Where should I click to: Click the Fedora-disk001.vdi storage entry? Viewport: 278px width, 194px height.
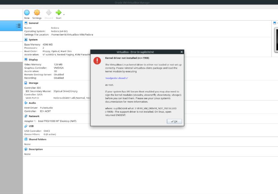pos(72,98)
